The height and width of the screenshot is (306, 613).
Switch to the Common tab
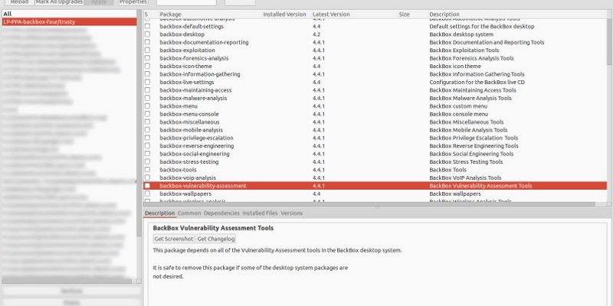click(189, 213)
